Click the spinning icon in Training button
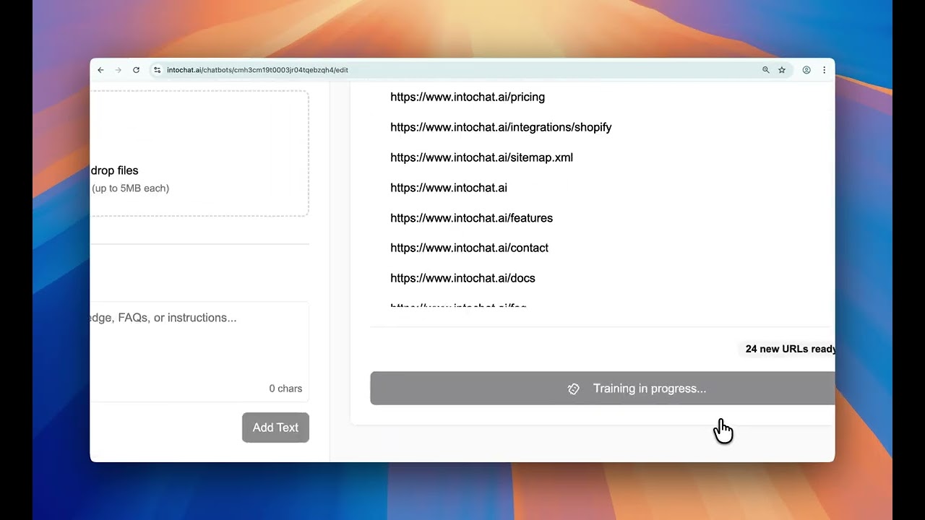Image resolution: width=925 pixels, height=520 pixels. (573, 389)
